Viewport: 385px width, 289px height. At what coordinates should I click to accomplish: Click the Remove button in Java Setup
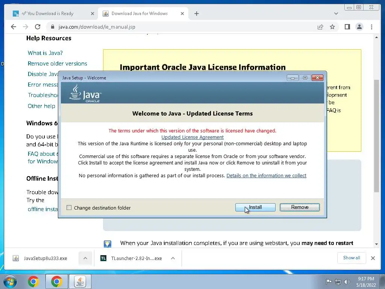coord(300,207)
